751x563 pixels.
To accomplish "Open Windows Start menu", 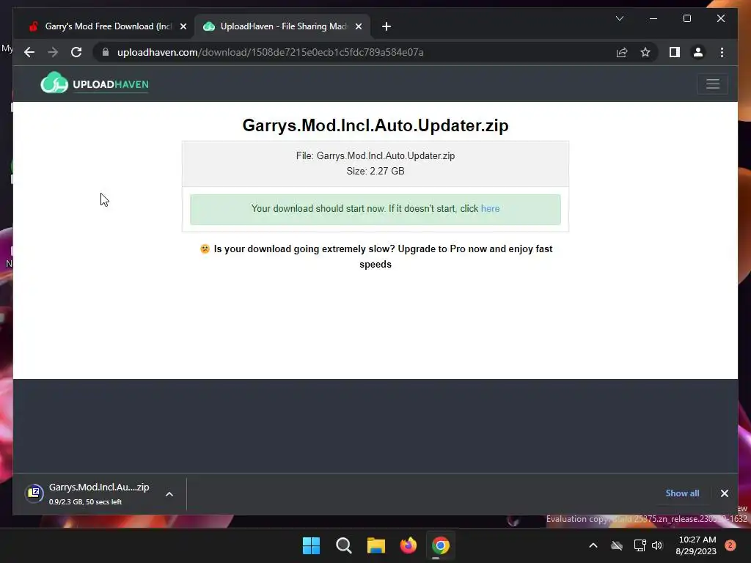I will pos(311,545).
